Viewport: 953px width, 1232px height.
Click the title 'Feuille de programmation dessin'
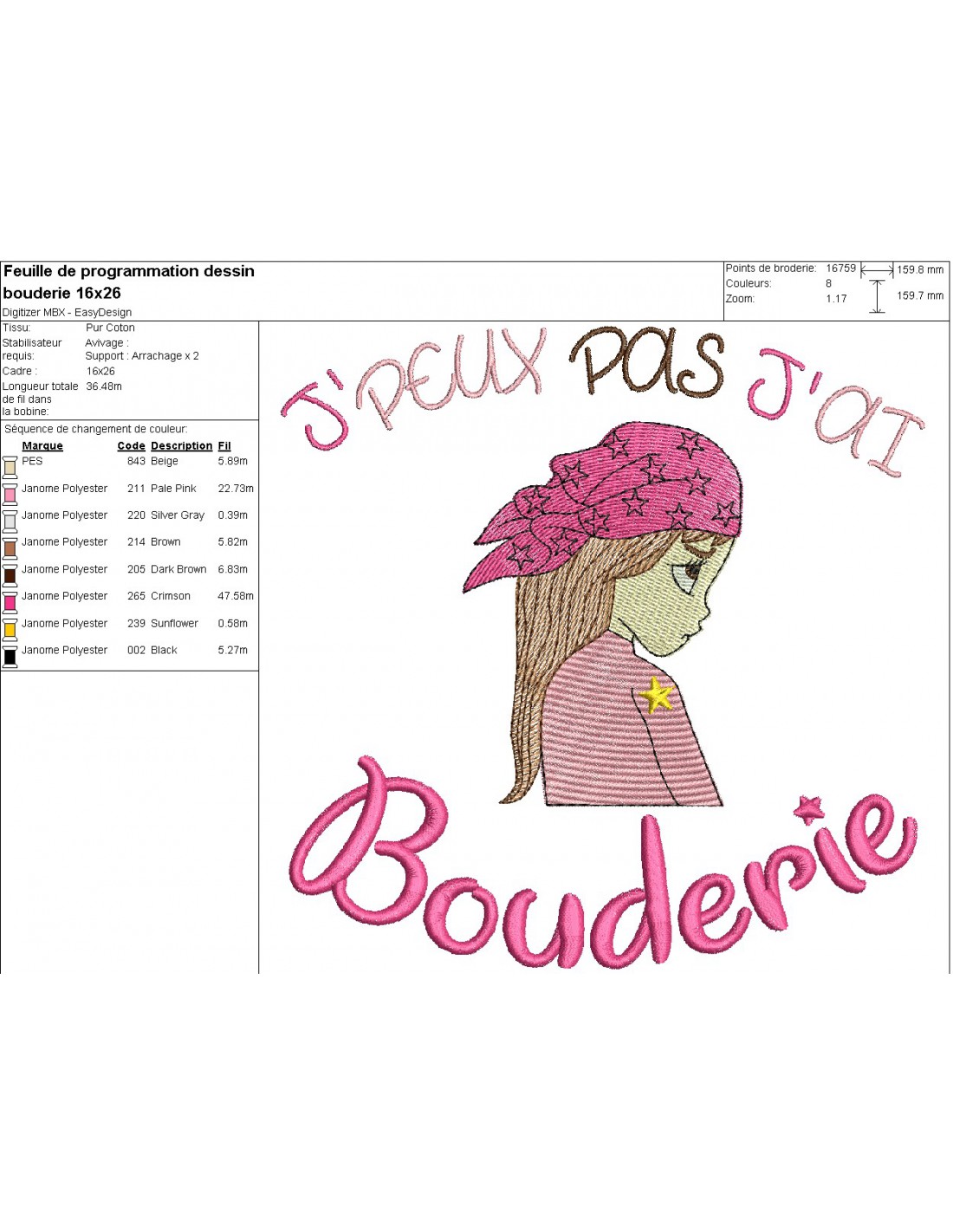coord(129,271)
